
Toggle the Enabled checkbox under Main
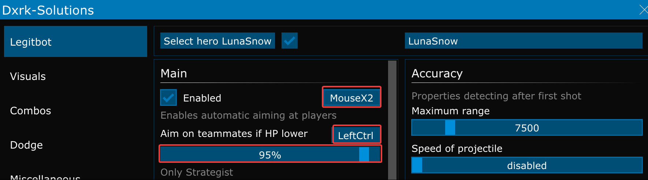(168, 98)
